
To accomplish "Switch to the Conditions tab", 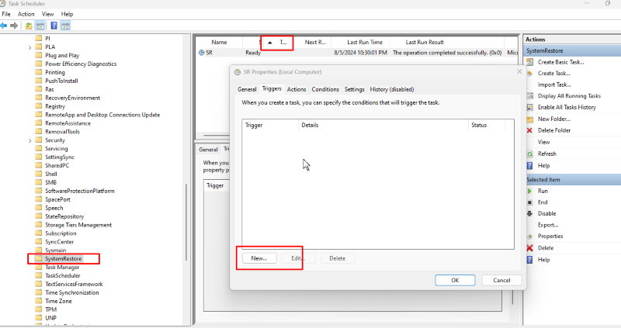I will pos(325,89).
